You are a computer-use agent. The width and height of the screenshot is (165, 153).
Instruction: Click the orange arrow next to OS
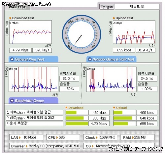93,146
